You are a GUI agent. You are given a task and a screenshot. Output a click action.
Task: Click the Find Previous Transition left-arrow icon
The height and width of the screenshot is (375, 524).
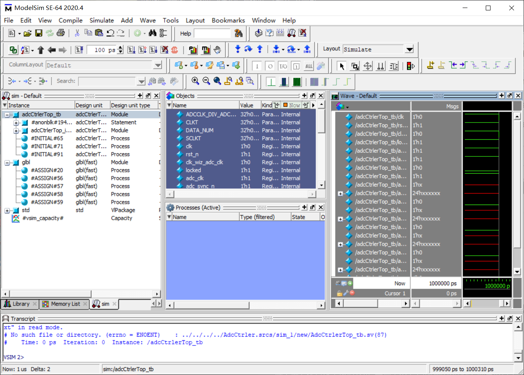[453, 65]
